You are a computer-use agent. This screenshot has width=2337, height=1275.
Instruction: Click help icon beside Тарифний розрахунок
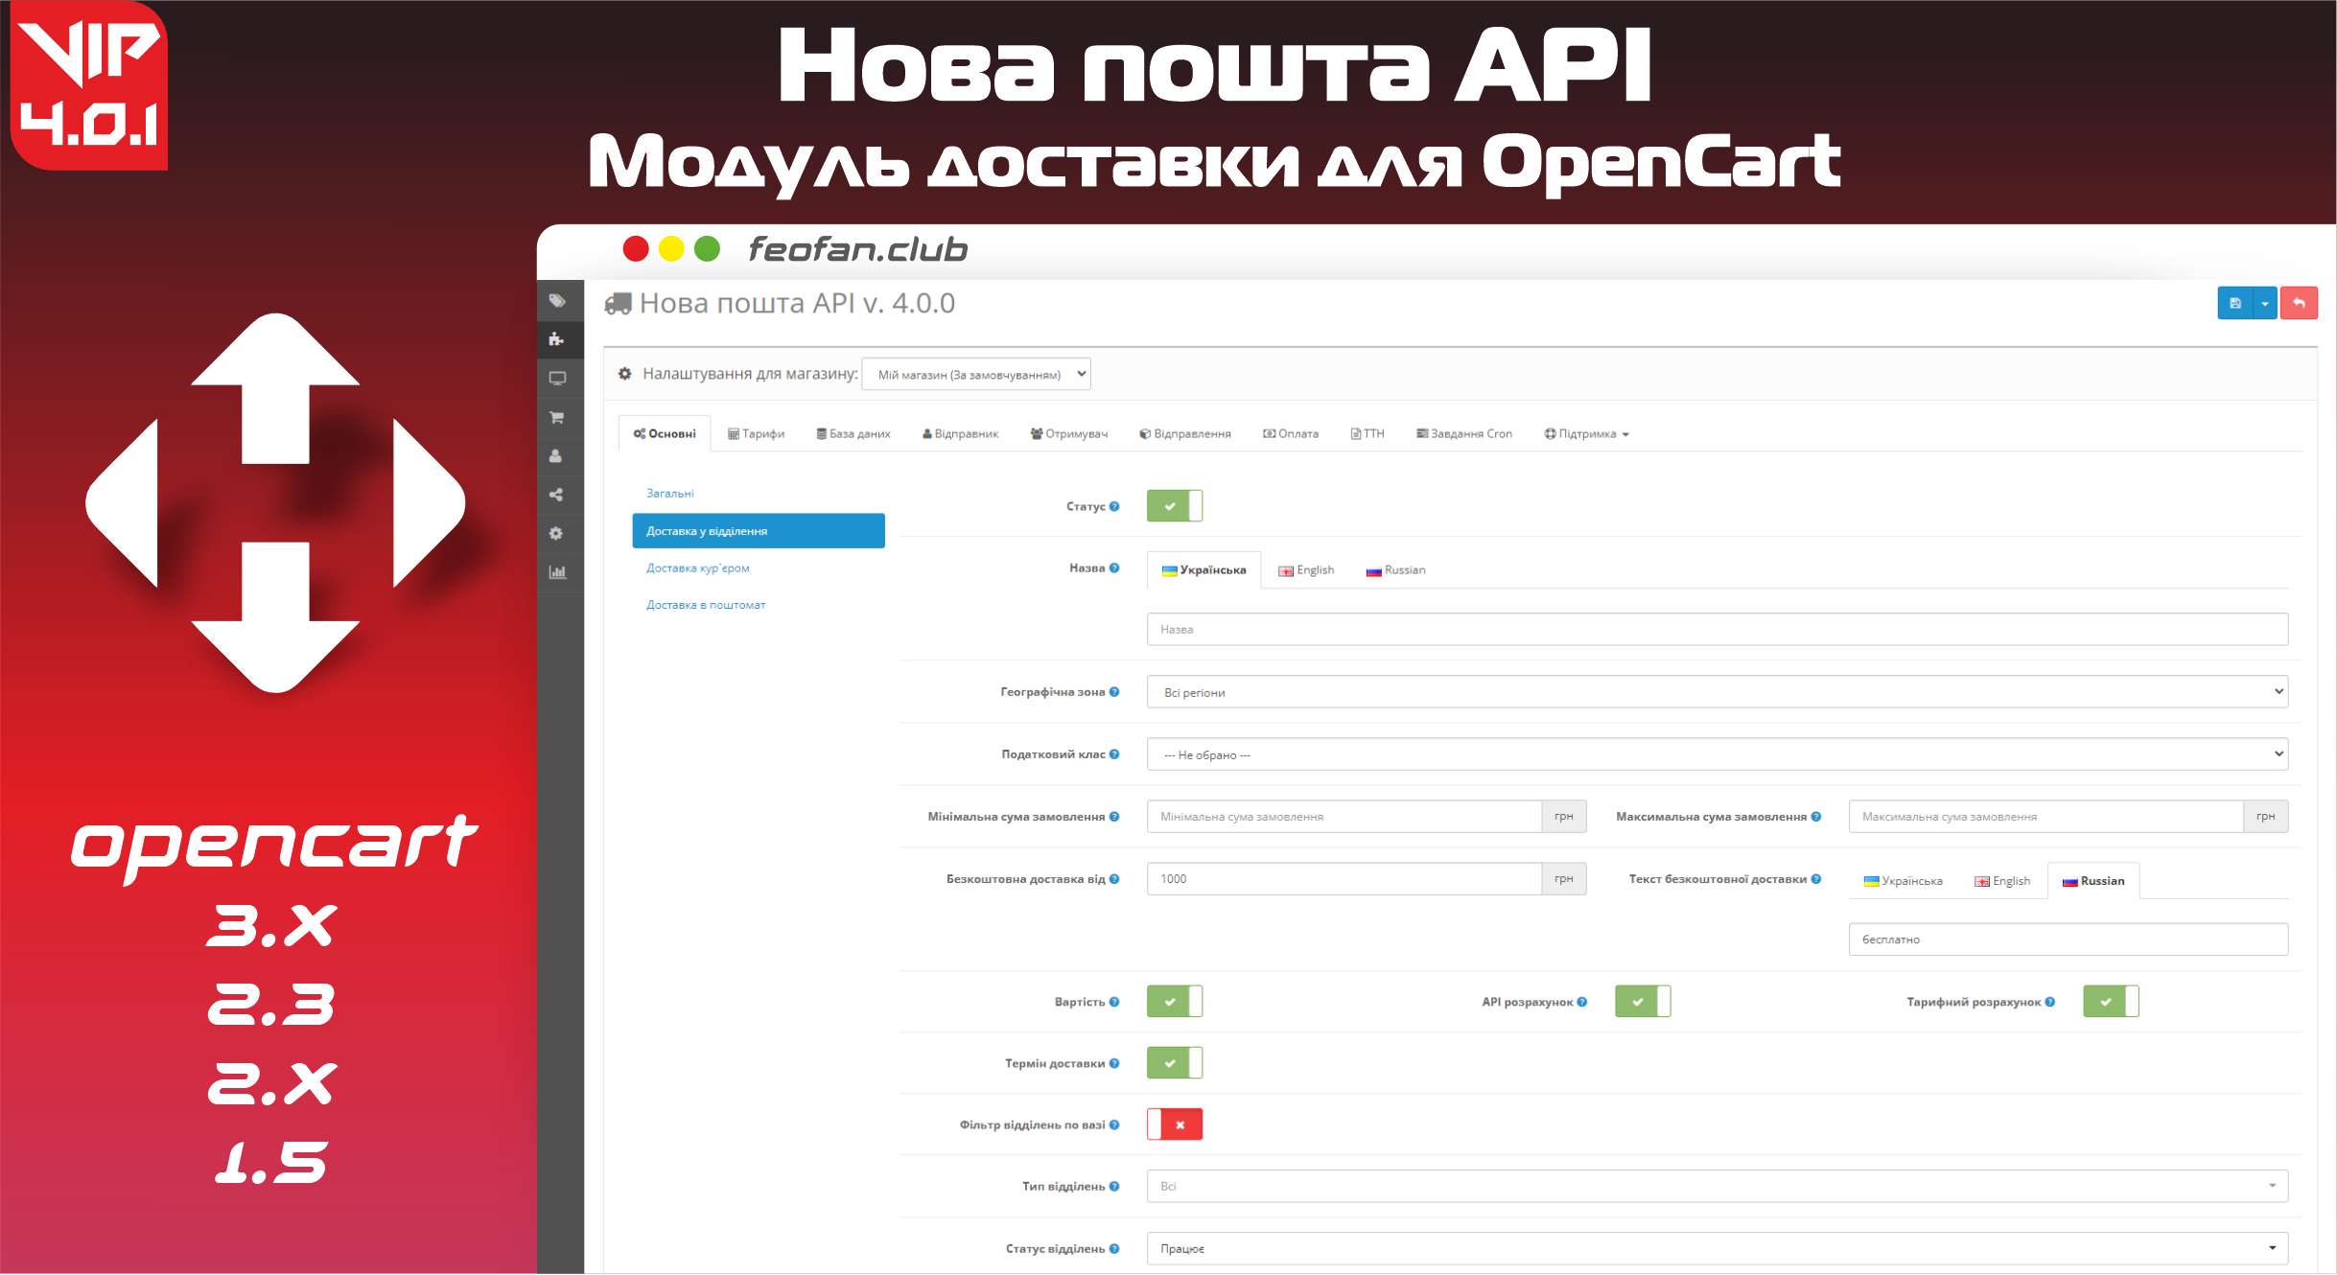click(x=2050, y=1002)
